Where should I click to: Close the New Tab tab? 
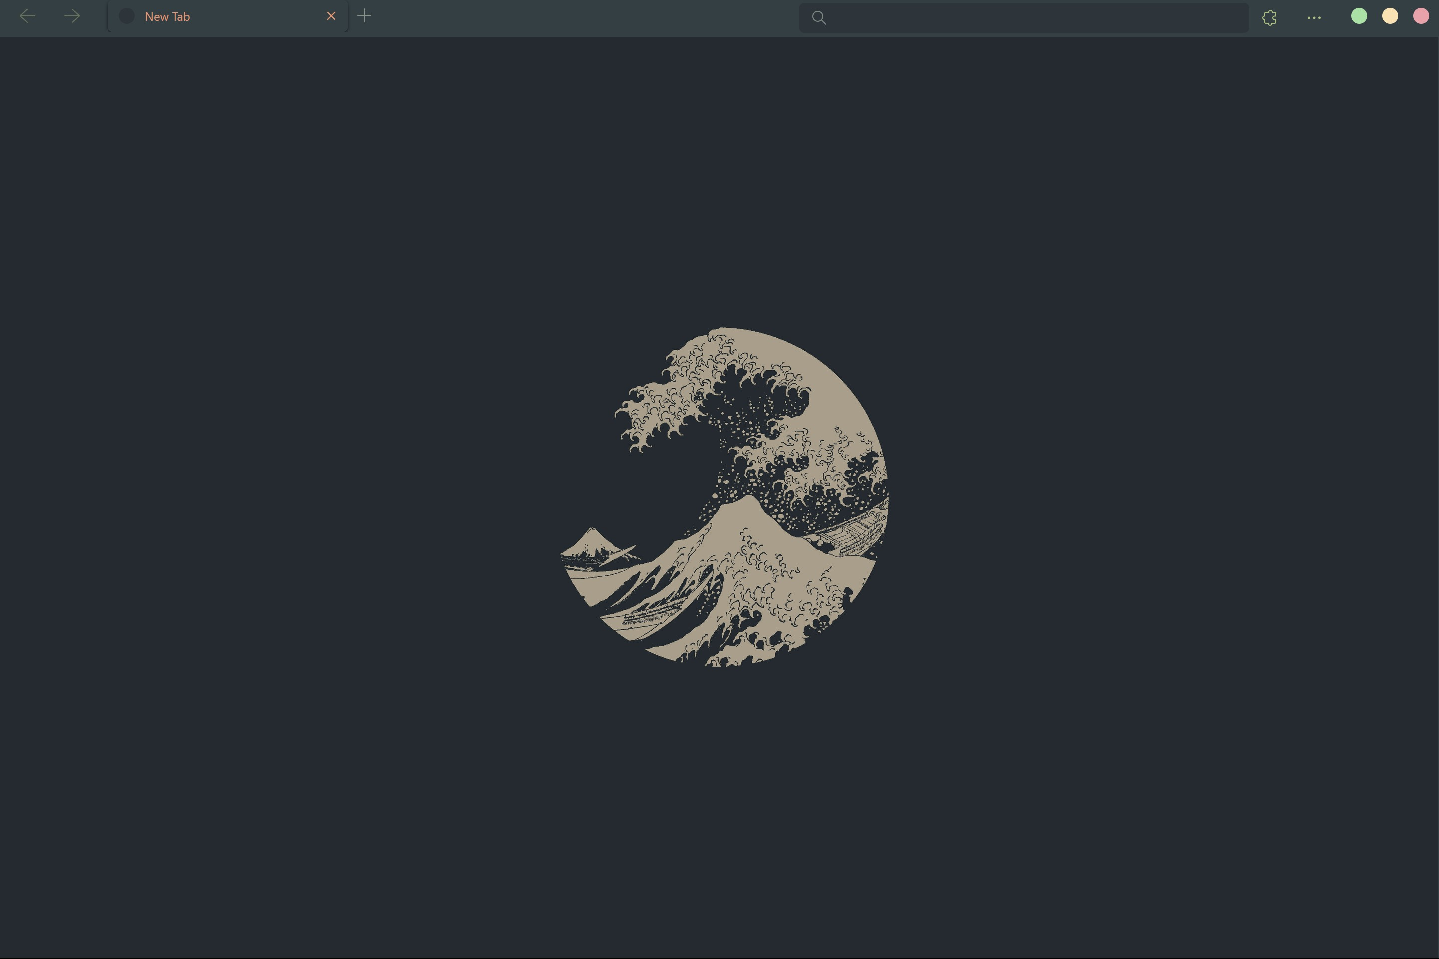point(331,16)
